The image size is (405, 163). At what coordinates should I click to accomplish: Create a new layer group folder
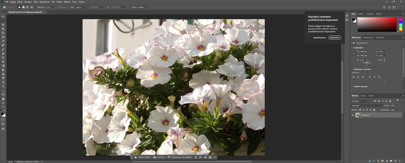(x=391, y=161)
